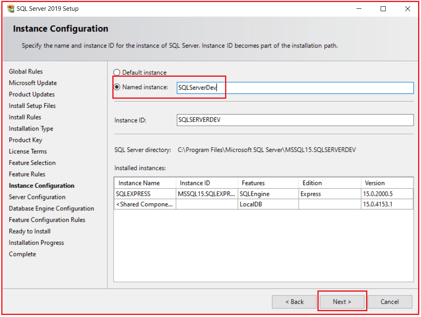The height and width of the screenshot is (317, 421).
Task: Click Complete step in the list
Action: pyautogui.click(x=22, y=254)
